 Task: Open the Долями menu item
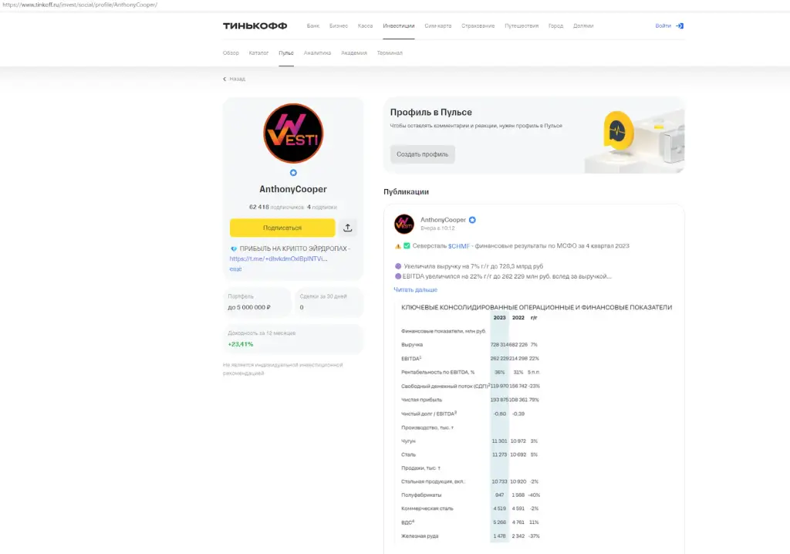pyautogui.click(x=583, y=25)
